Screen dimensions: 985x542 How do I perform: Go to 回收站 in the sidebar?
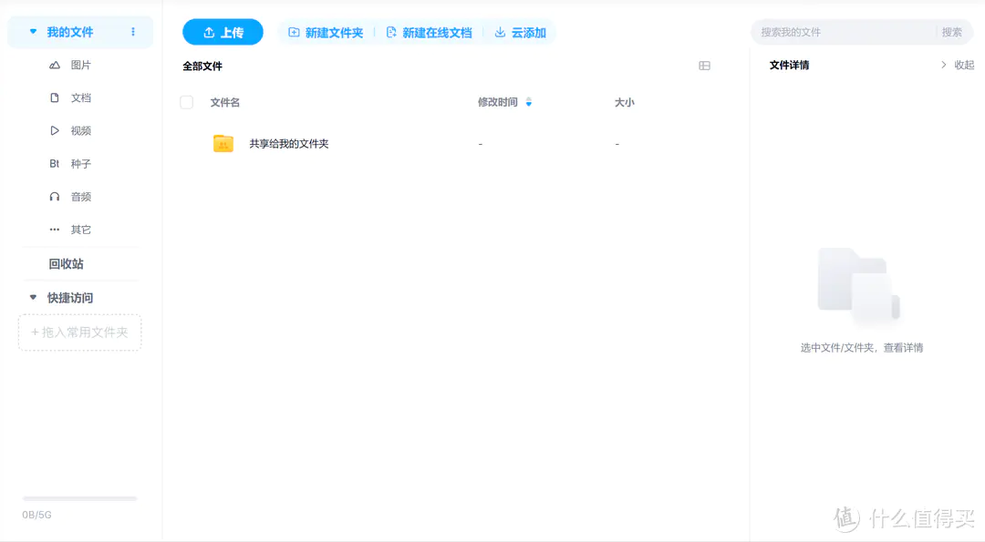(67, 263)
